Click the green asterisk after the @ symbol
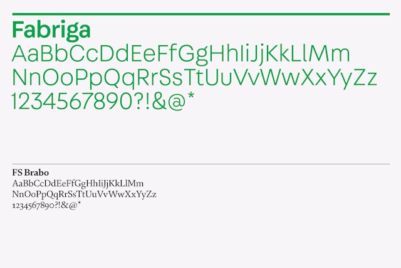This screenshot has width=401, height=268. [190, 96]
